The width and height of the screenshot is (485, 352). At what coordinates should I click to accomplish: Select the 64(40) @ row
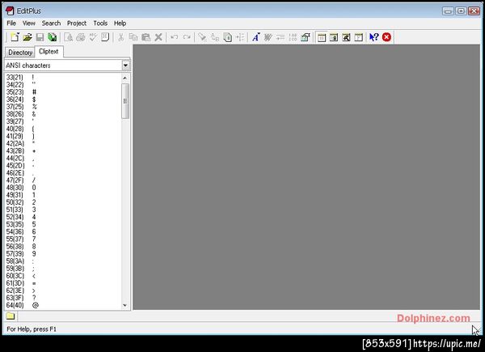[x=63, y=305]
